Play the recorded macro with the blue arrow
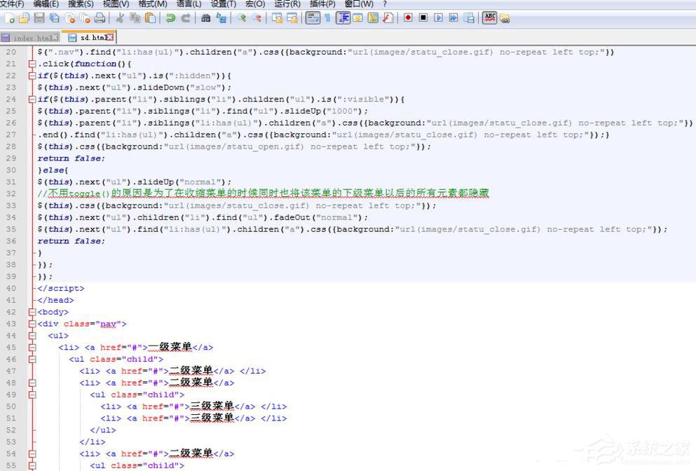 [437, 19]
